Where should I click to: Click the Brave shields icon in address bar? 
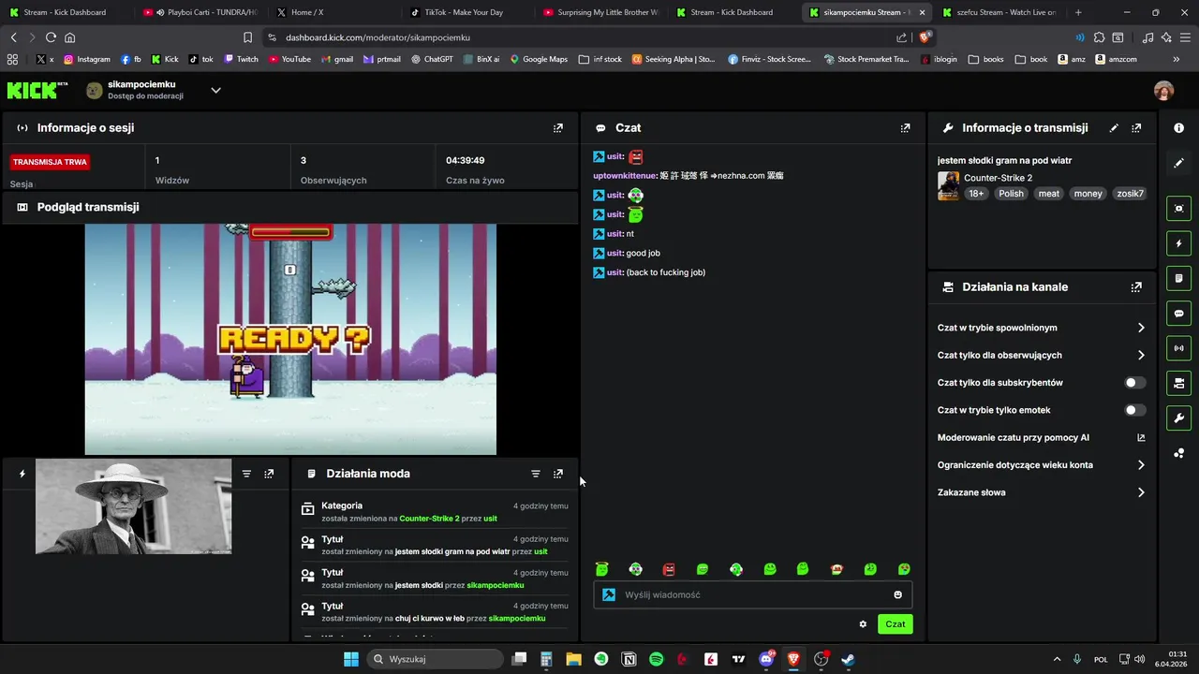coord(925,37)
